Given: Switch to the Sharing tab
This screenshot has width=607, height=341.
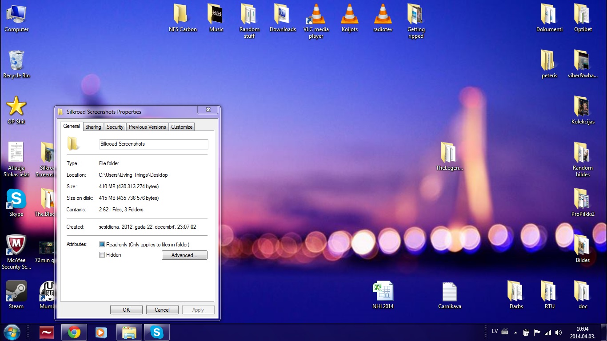Looking at the screenshot, I should point(93,127).
